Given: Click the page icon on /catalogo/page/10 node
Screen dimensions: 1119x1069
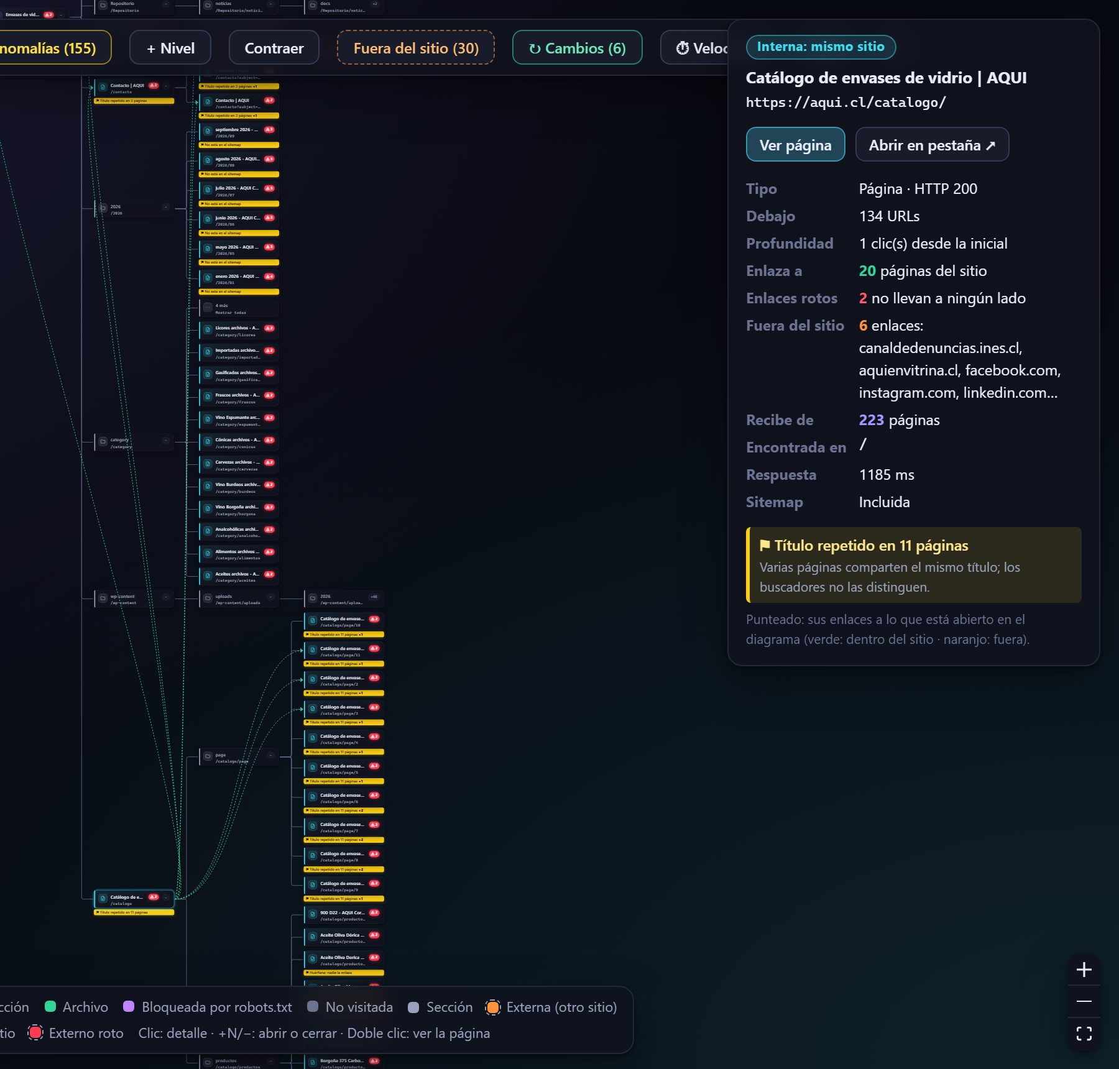Looking at the screenshot, I should pyautogui.click(x=313, y=620).
